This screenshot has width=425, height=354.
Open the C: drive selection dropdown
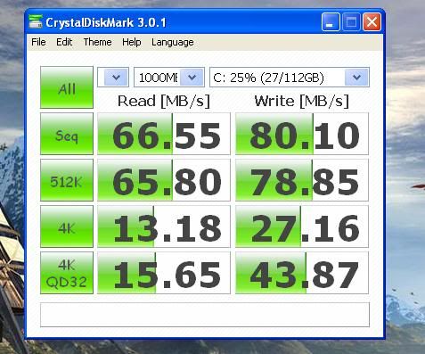(290, 78)
